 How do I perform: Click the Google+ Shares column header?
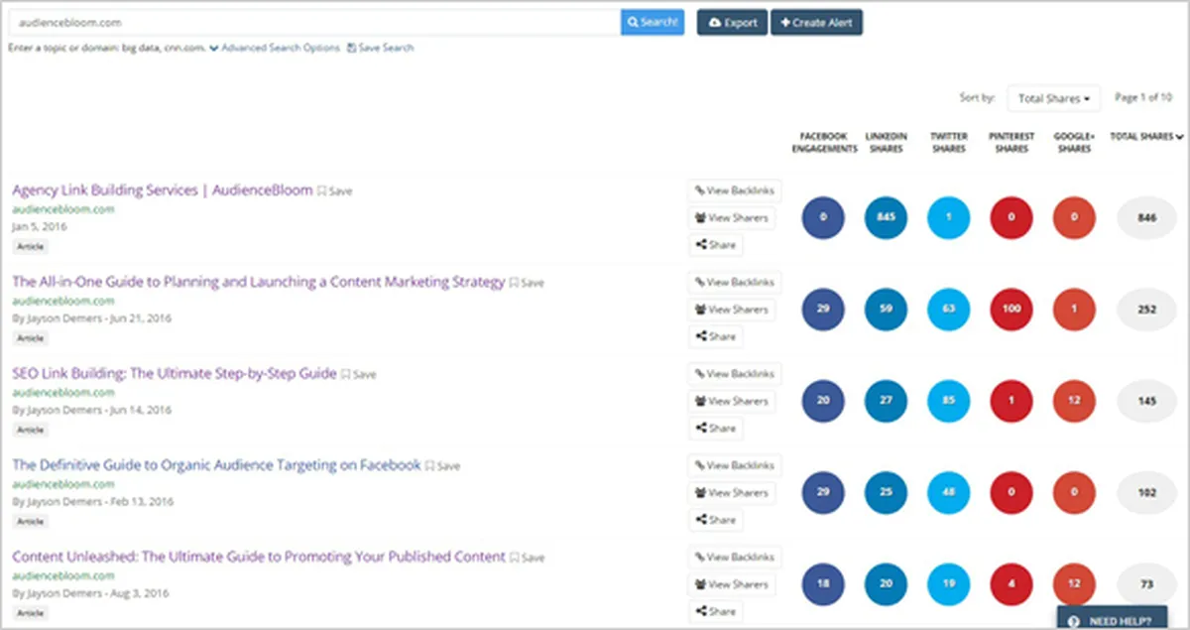tap(1074, 143)
